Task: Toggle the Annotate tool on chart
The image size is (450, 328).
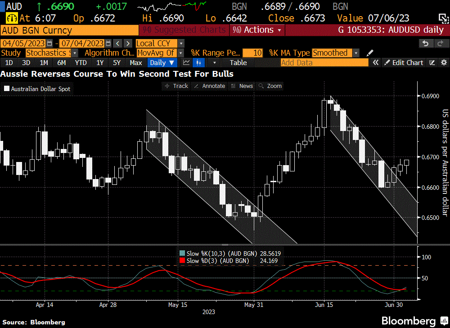Action: (x=210, y=86)
